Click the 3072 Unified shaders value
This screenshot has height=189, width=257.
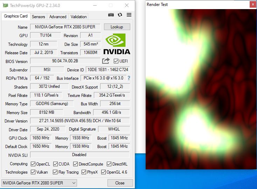coord(49,86)
